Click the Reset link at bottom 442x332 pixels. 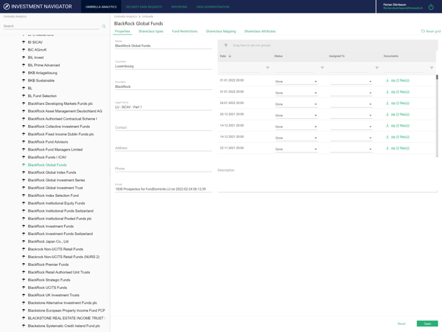tap(401, 324)
